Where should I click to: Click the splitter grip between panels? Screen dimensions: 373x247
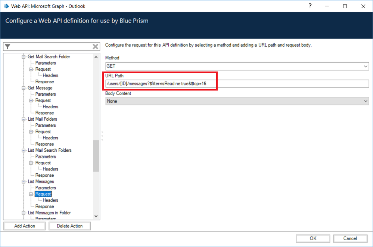point(102,136)
